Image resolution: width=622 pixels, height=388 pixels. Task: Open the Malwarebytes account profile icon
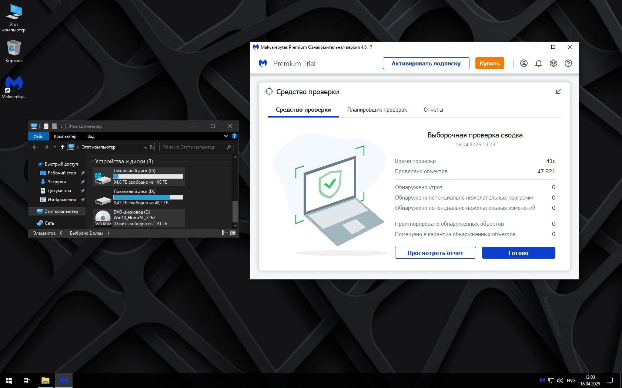524,63
